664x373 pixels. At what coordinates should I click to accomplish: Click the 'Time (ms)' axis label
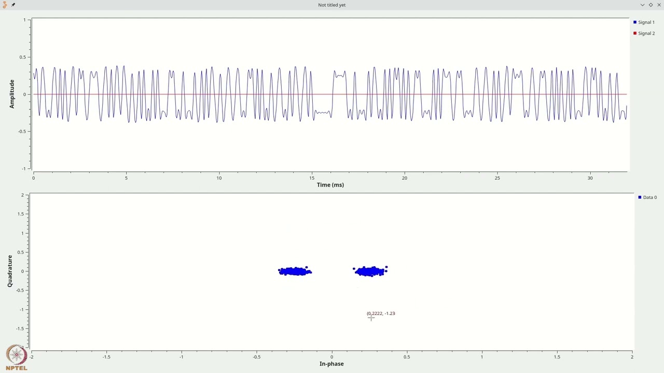[330, 185]
